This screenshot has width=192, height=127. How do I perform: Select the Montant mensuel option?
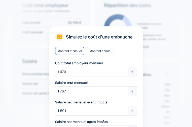70,51
